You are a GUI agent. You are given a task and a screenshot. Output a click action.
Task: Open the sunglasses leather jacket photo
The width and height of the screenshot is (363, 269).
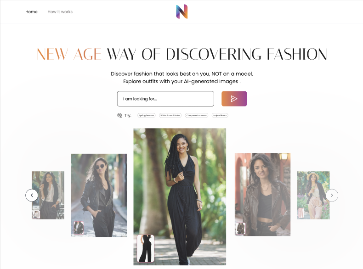pos(99,195)
